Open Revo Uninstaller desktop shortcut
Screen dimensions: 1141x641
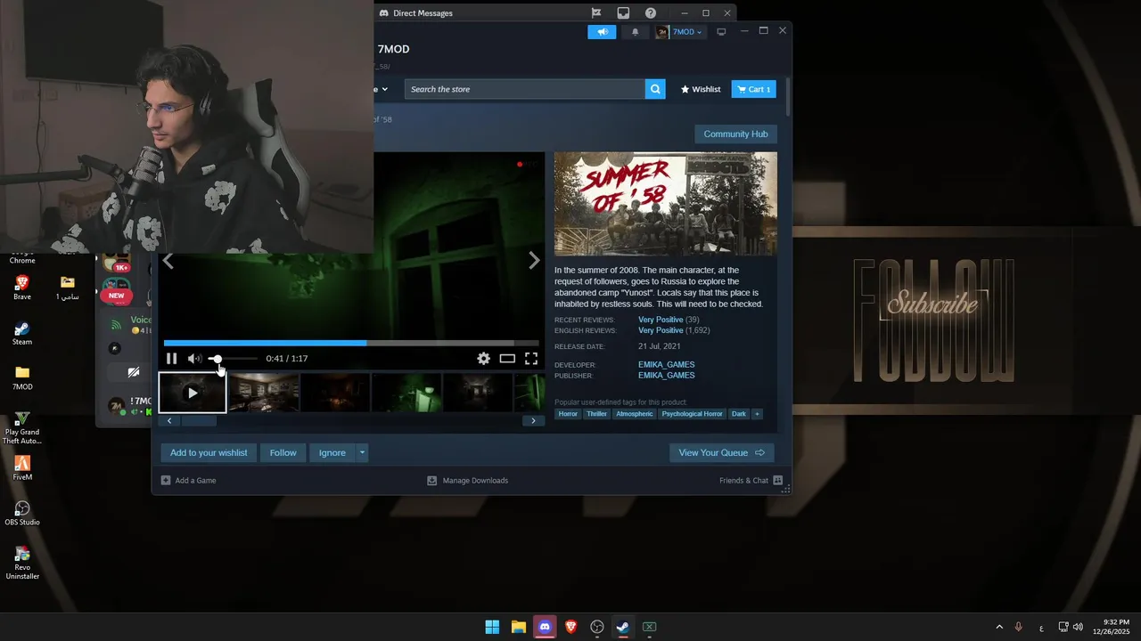point(22,564)
